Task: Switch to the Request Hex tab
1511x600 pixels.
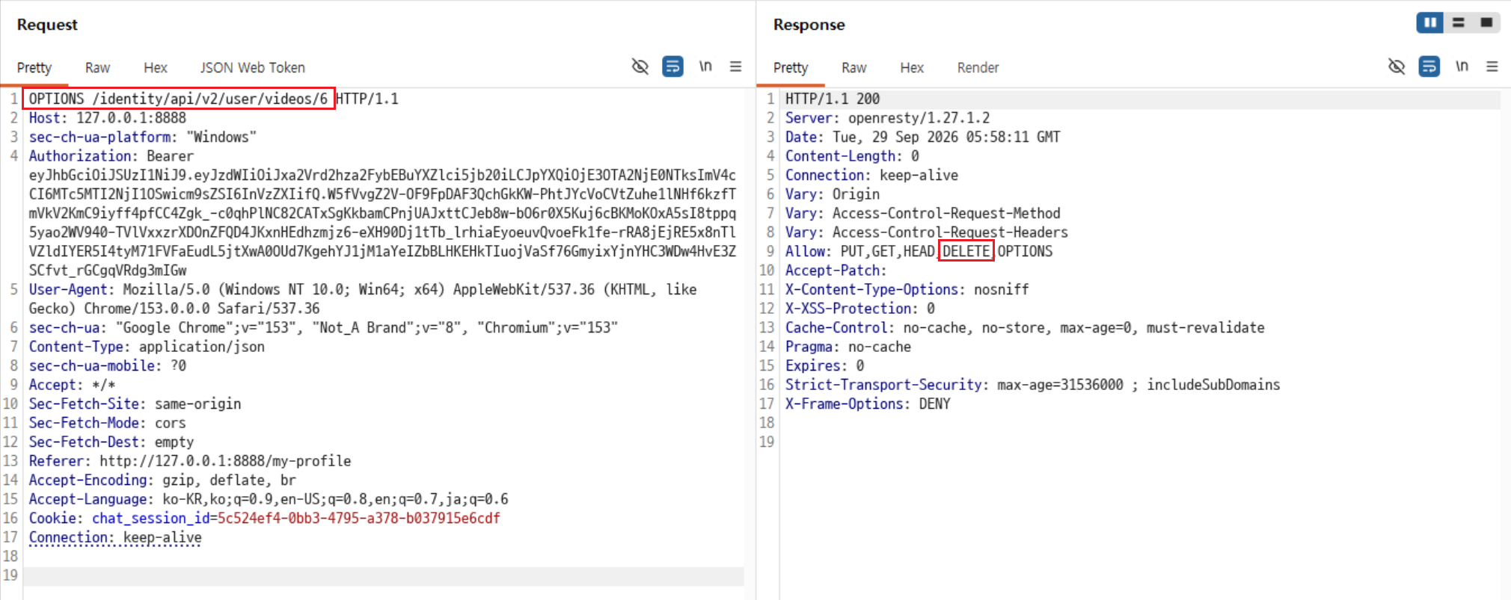Action: tap(156, 68)
